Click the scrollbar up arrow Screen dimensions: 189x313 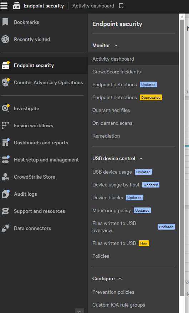(x=182, y=17)
